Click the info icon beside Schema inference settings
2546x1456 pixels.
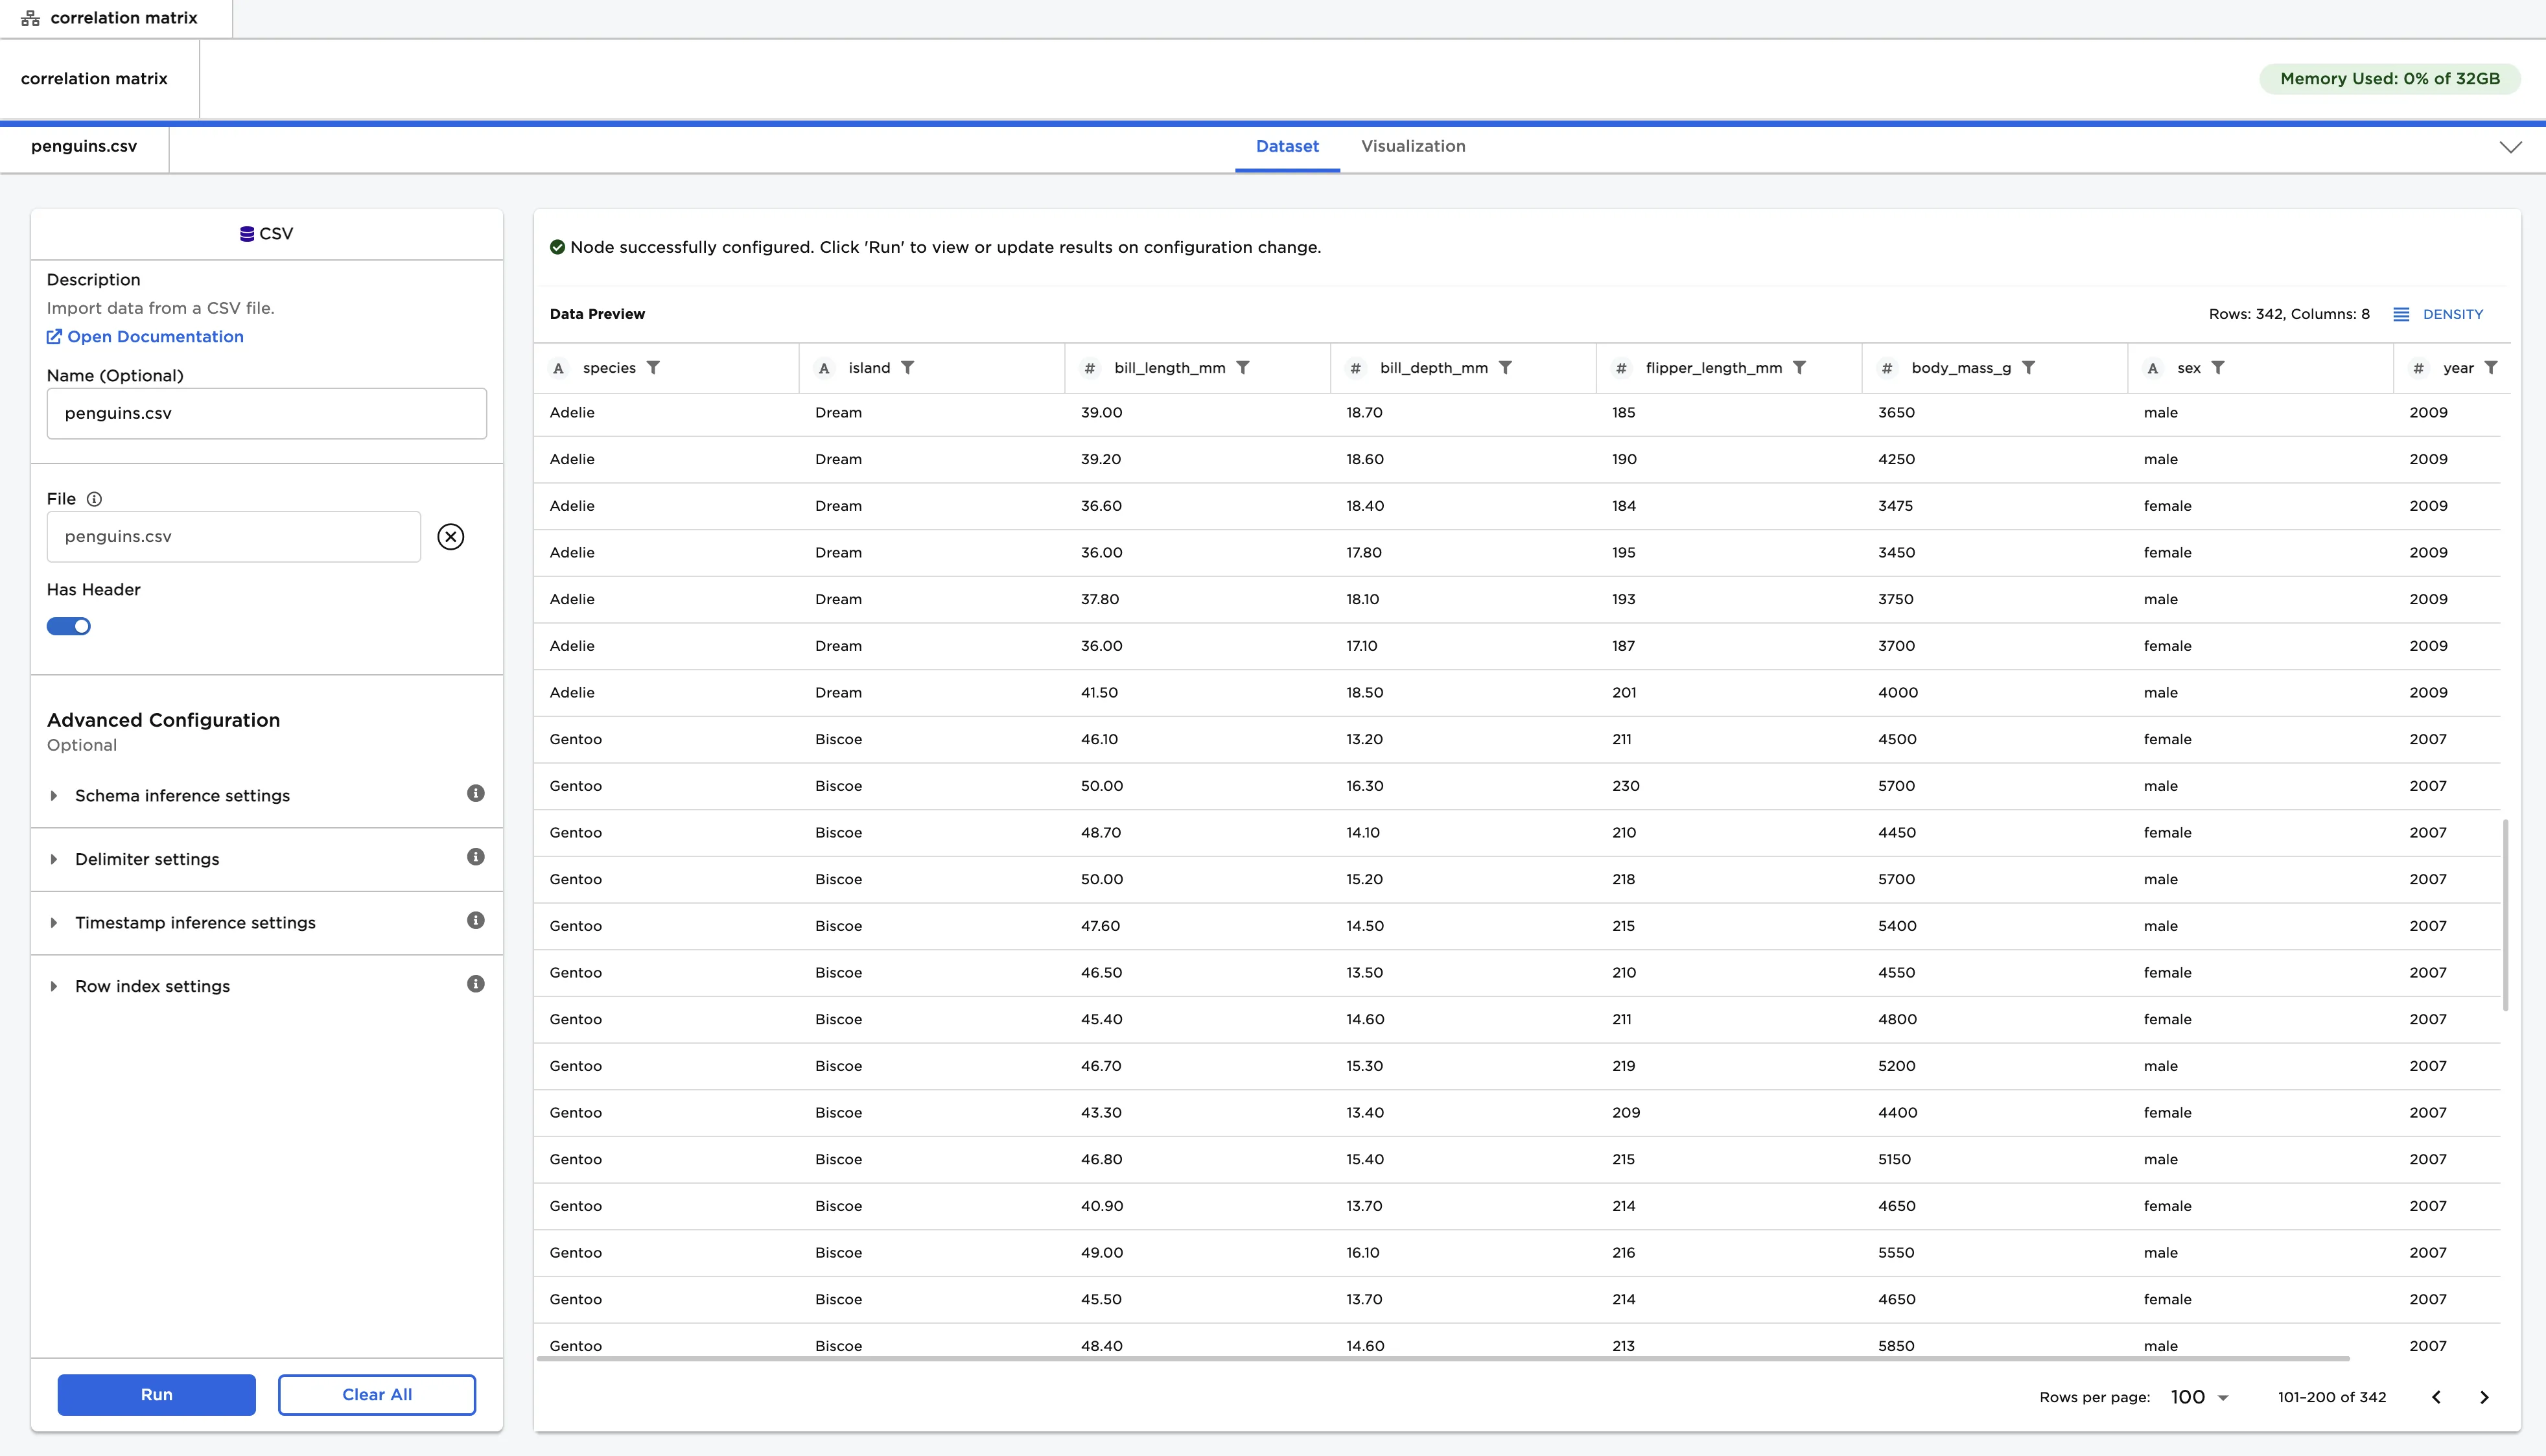pyautogui.click(x=476, y=794)
